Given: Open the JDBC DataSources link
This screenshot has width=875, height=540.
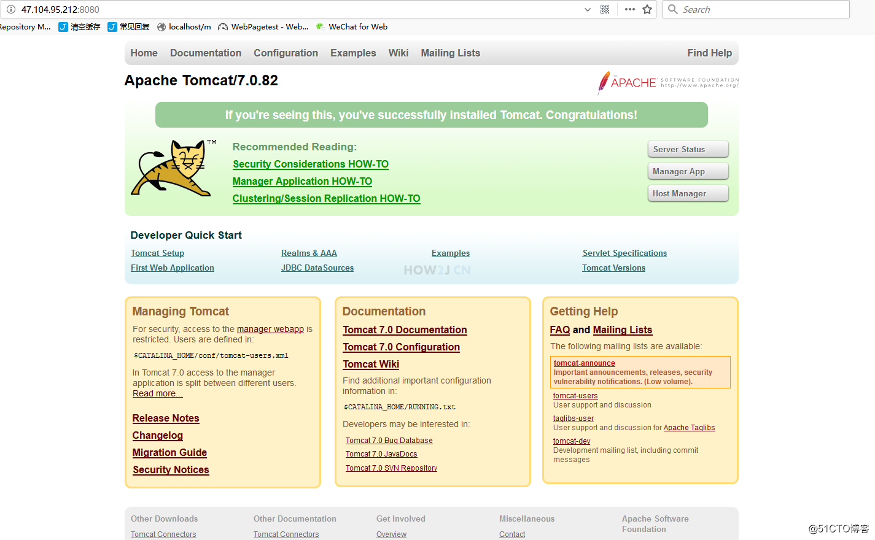Looking at the screenshot, I should tap(317, 268).
